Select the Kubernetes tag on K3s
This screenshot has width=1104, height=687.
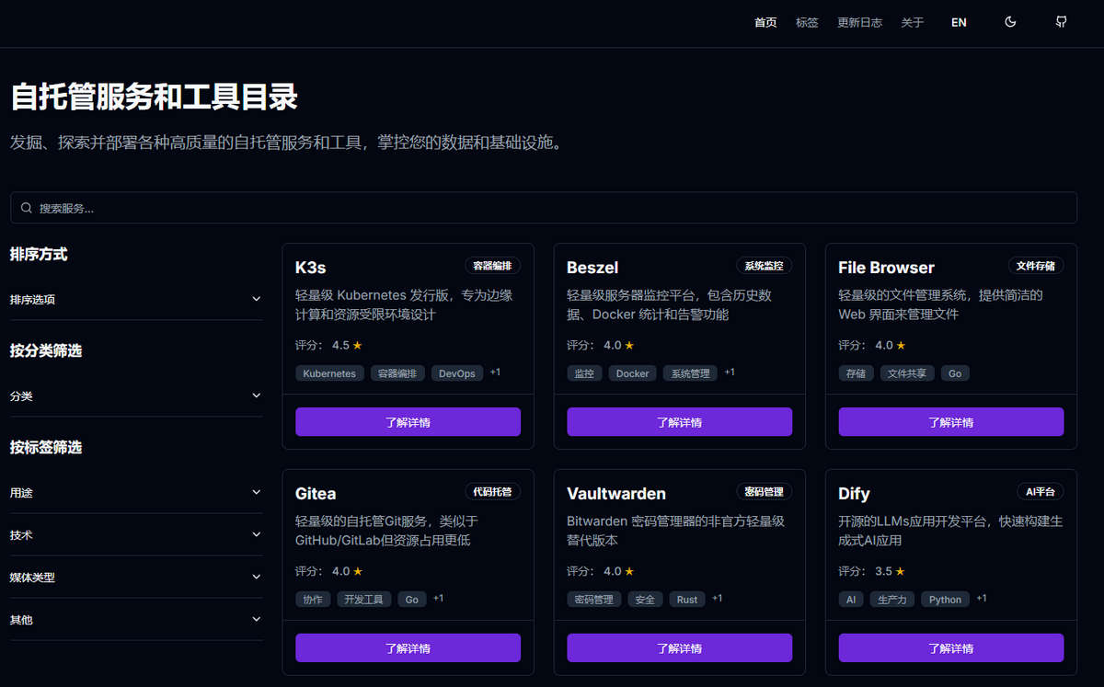[329, 373]
